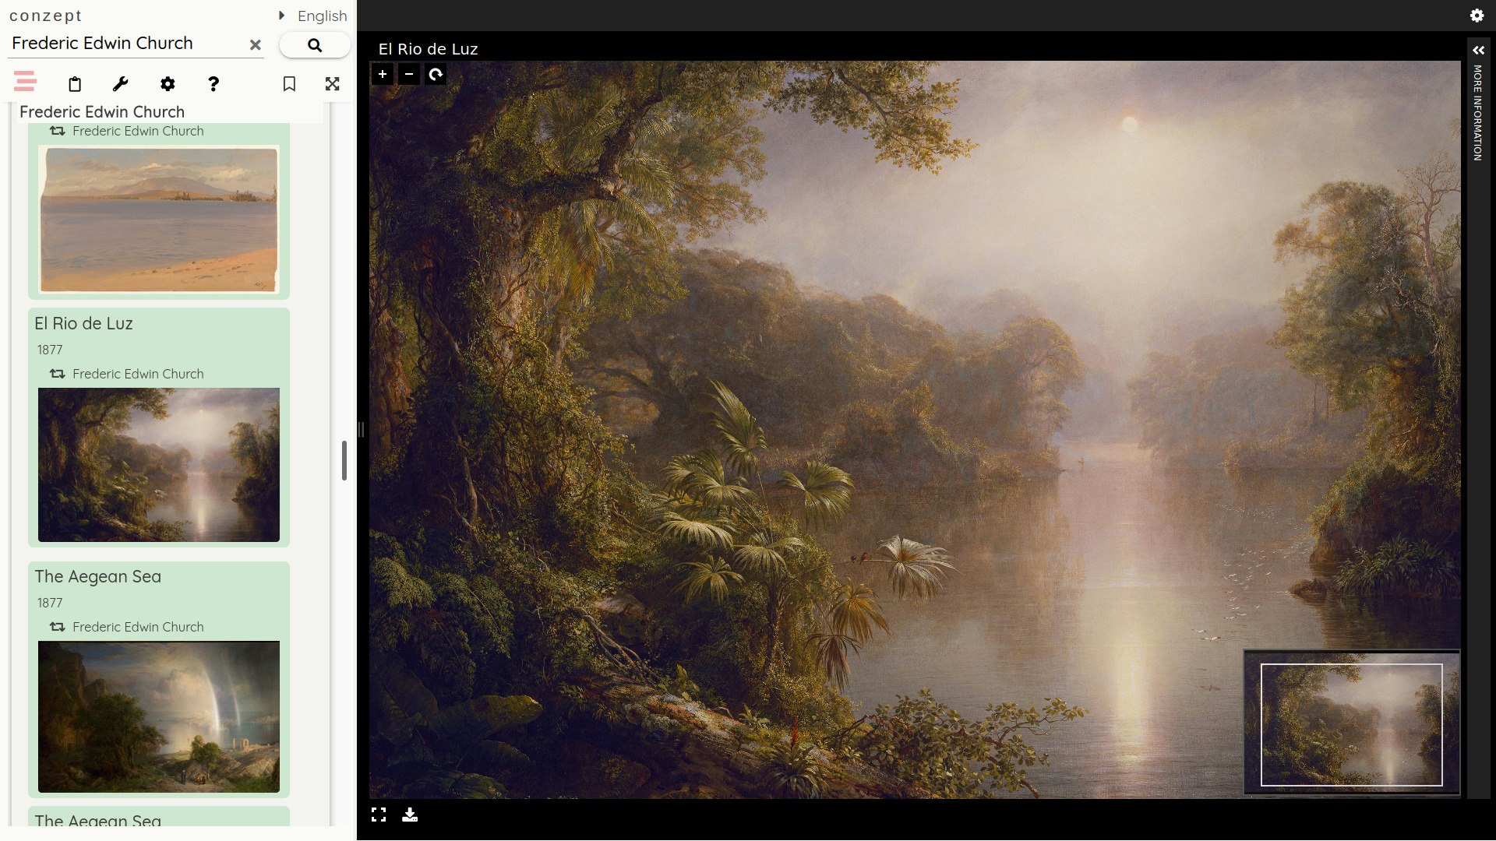Reset the image view with the rotate arrow
Screen dimensions: 1496x841
436,74
